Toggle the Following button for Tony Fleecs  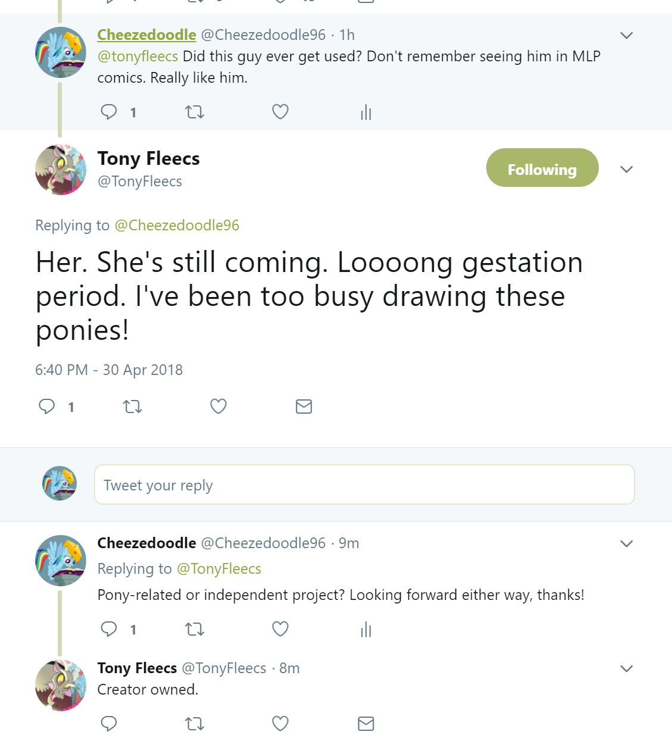(542, 168)
